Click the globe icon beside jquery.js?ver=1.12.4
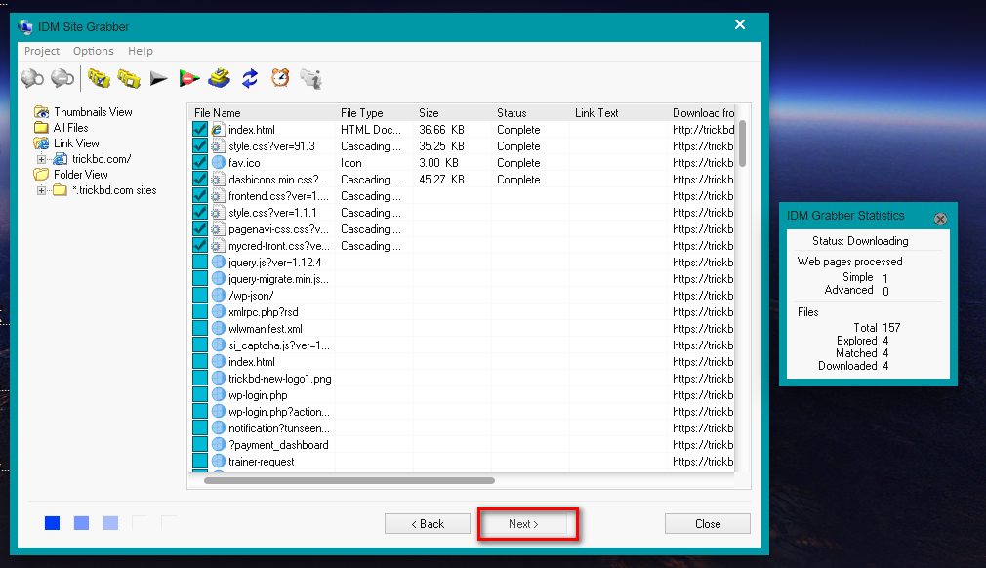Viewport: 986px width, 568px height. (x=219, y=262)
